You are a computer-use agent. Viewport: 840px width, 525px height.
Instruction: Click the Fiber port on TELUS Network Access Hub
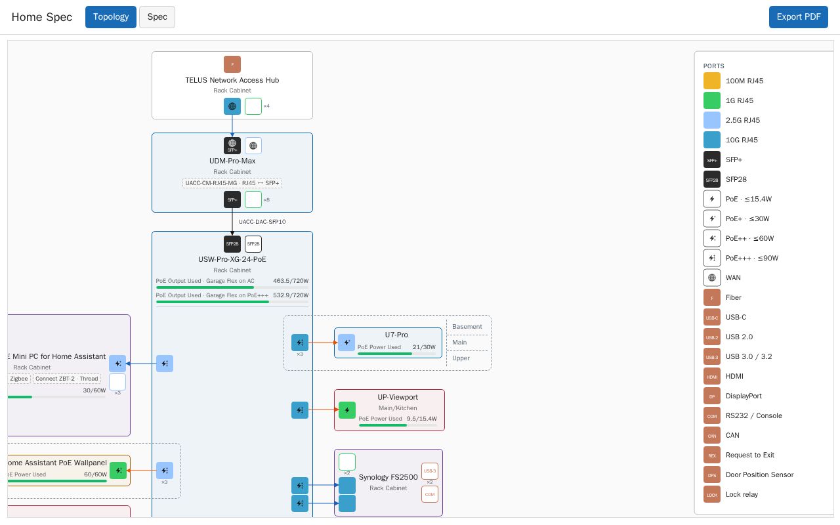232,64
